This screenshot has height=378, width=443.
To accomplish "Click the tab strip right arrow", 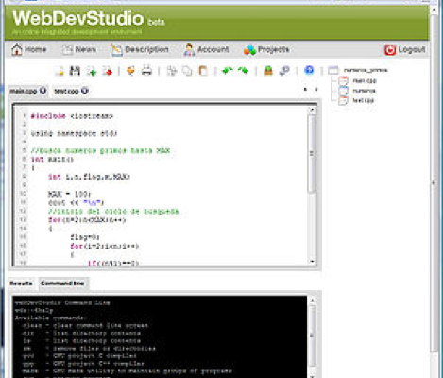I will tap(316, 90).
